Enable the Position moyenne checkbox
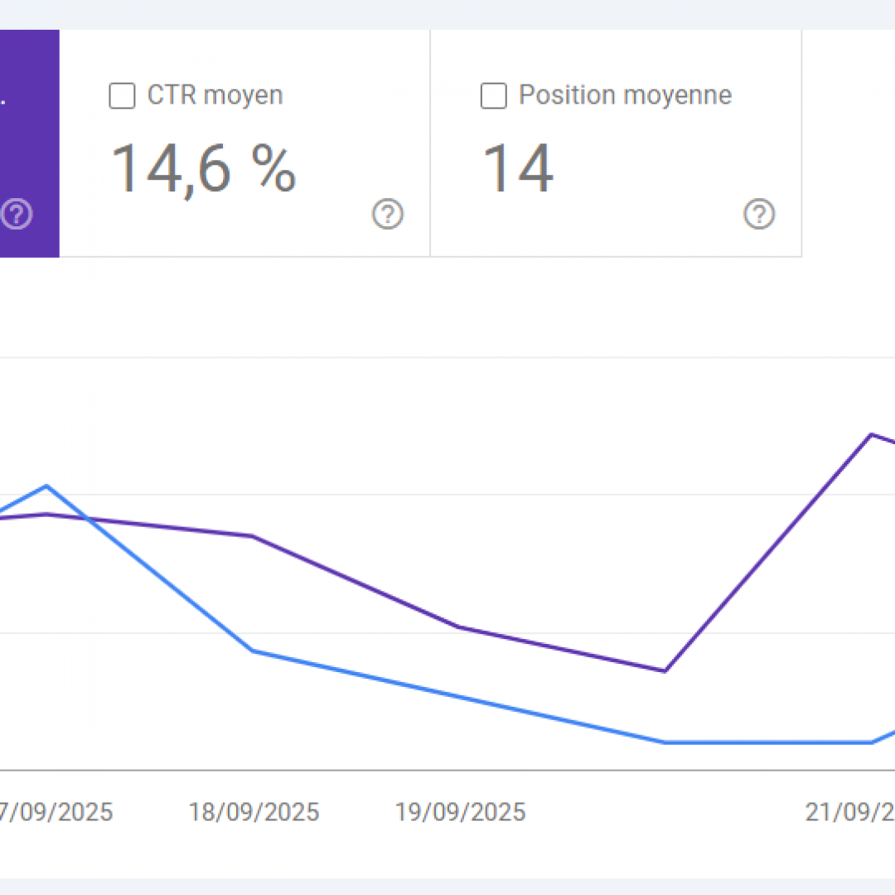The height and width of the screenshot is (895, 895). coord(493,96)
